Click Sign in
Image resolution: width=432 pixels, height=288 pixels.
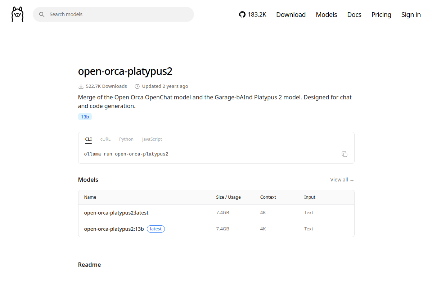(x=411, y=14)
